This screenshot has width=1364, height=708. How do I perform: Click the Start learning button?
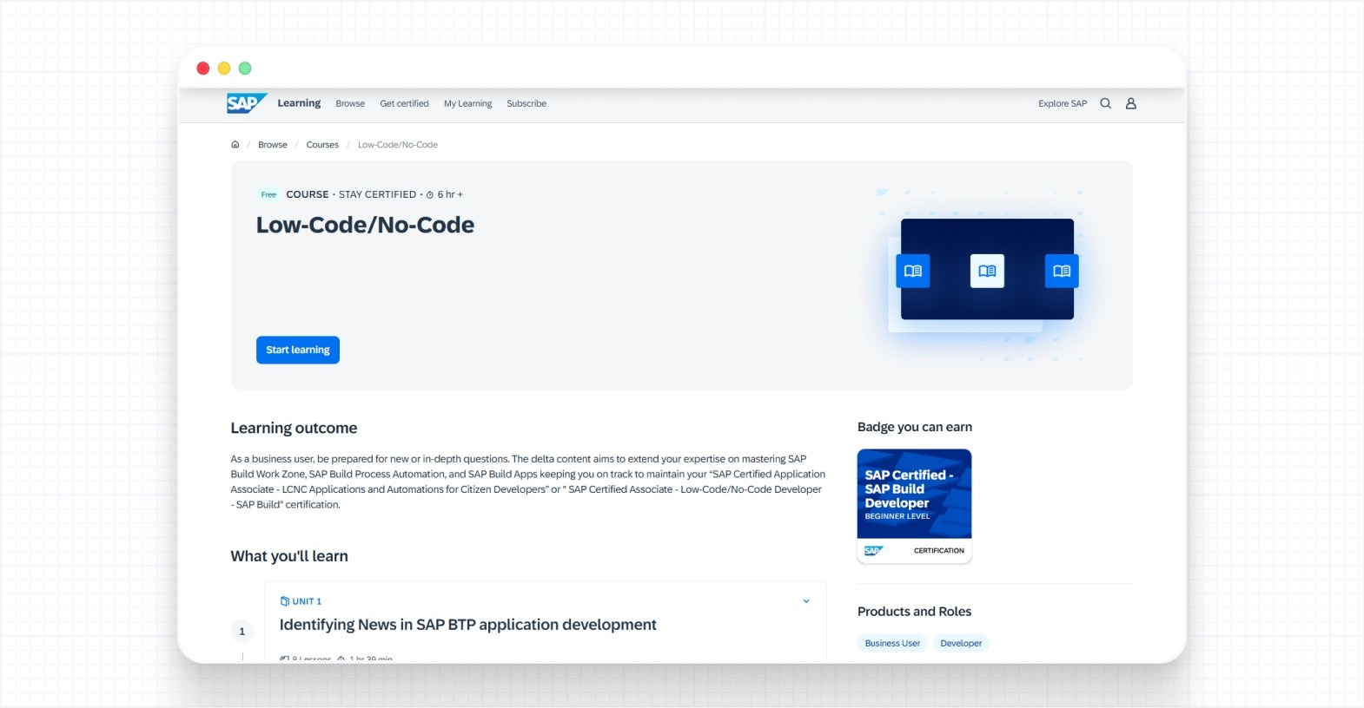[x=298, y=350]
